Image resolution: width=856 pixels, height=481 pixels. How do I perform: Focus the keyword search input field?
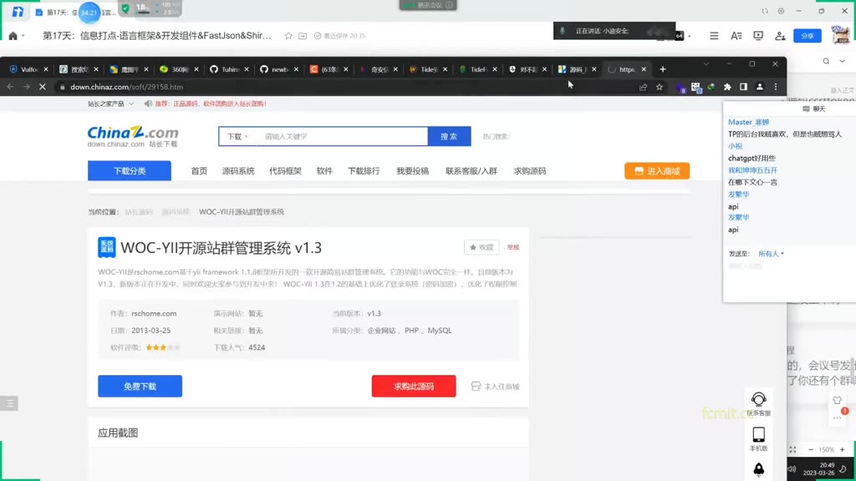[343, 136]
